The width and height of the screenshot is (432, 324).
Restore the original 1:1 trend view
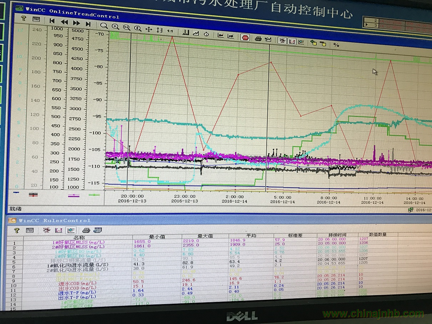click(170, 31)
